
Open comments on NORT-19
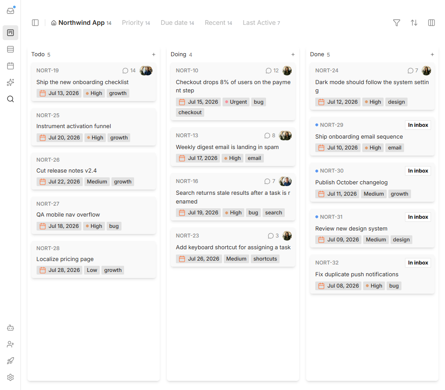coord(129,71)
